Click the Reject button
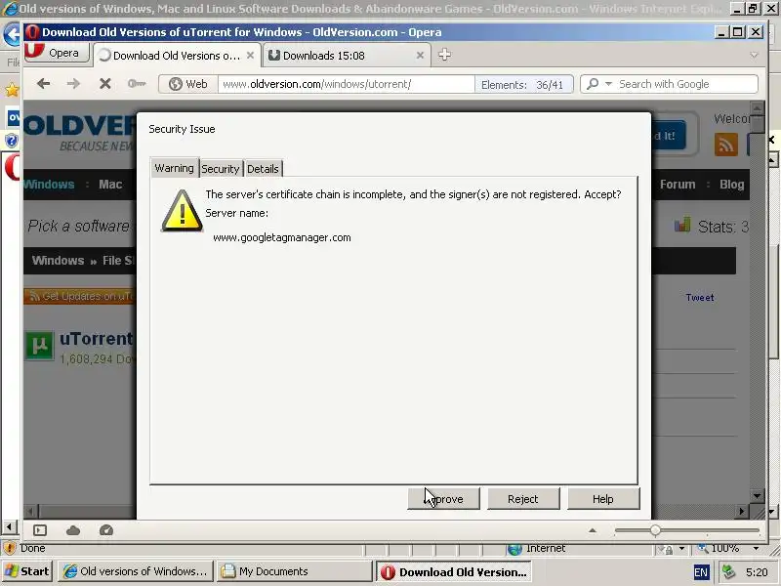 click(523, 499)
